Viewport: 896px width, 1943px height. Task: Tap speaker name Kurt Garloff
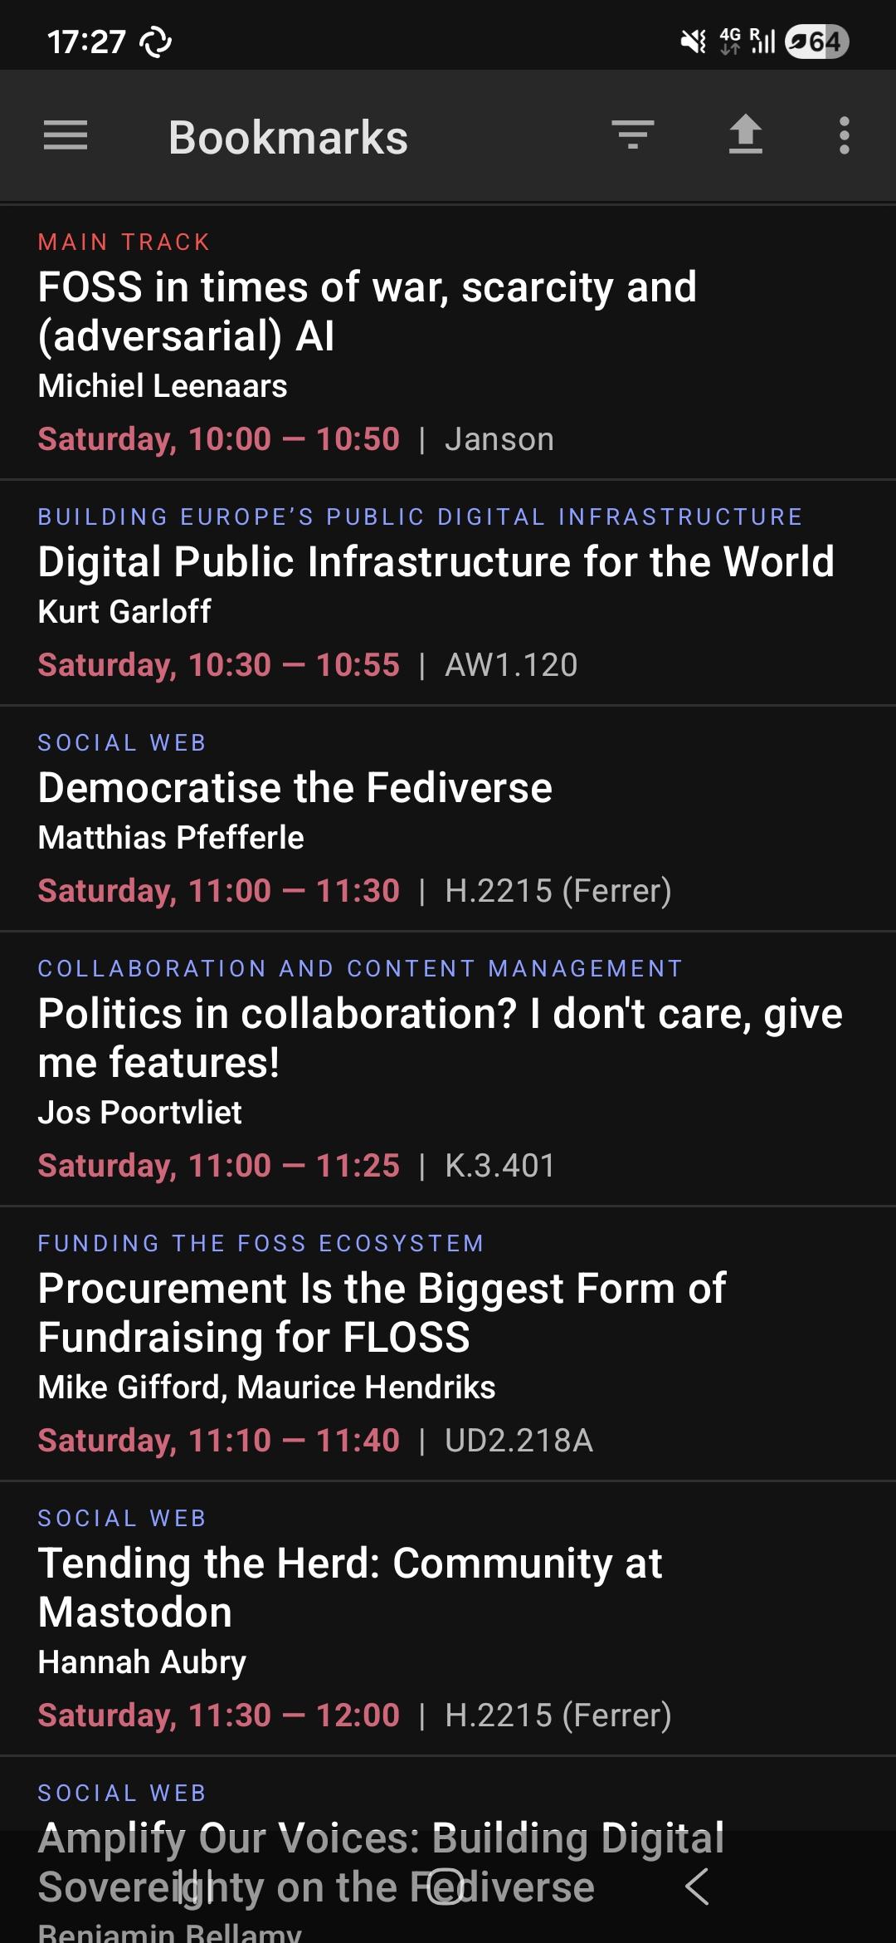(124, 612)
